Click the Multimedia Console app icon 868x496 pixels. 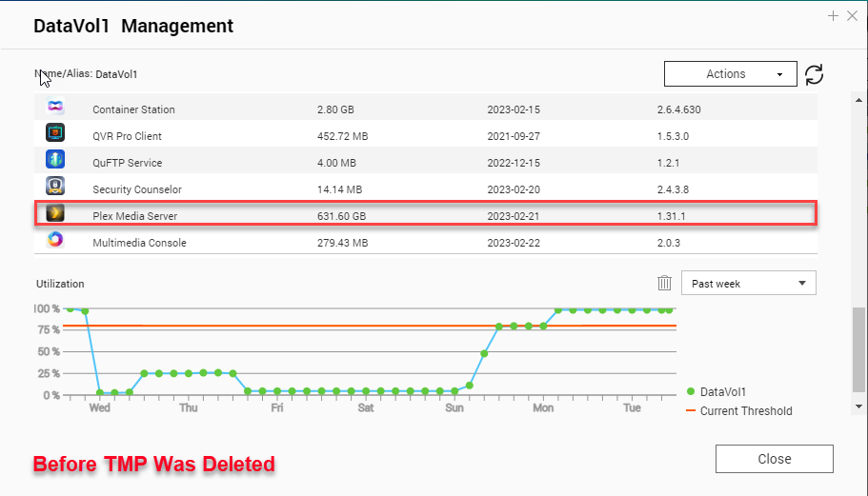(x=55, y=239)
